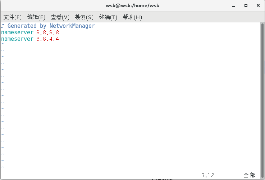Minimize the terminal window
Image resolution: width=265 pixels, height=180 pixels.
[x=234, y=6]
